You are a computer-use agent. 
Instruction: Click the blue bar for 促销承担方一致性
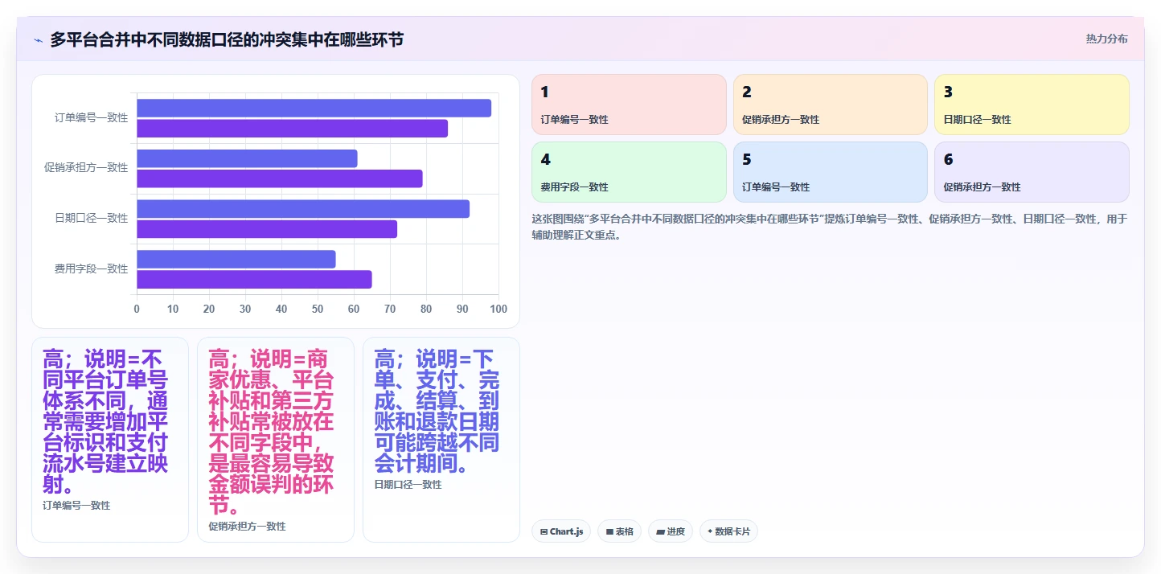[247, 158]
